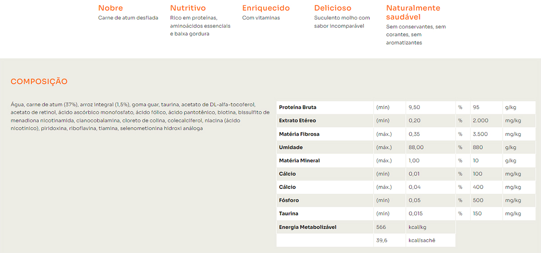Select the "Delicioso" feature title
The image size is (541, 253).
click(x=333, y=8)
